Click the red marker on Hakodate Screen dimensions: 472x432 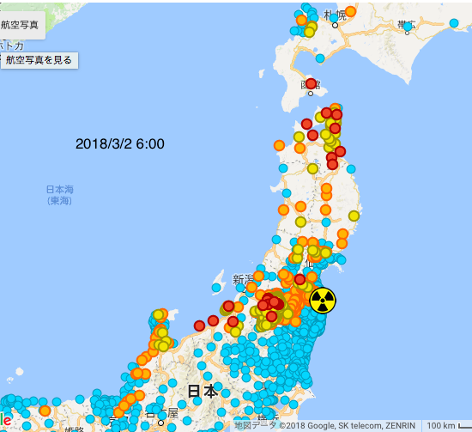pos(311,83)
